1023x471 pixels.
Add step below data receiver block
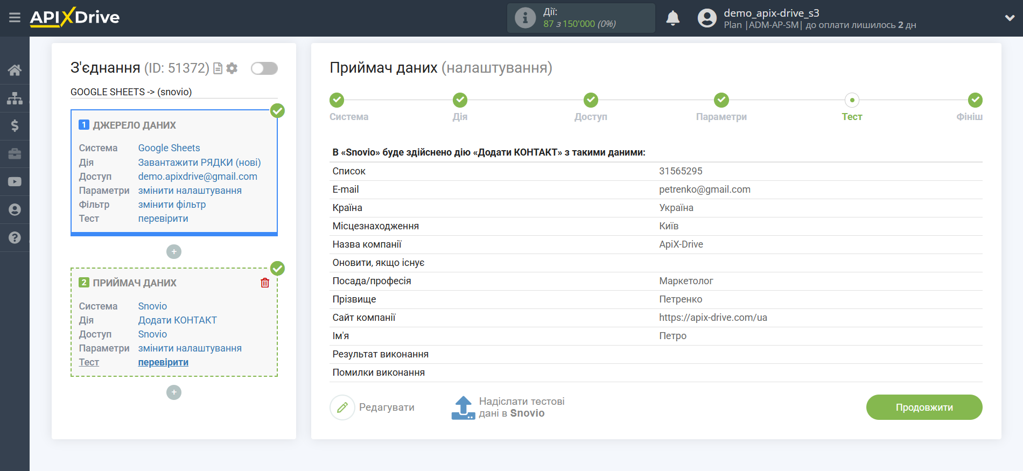click(174, 392)
